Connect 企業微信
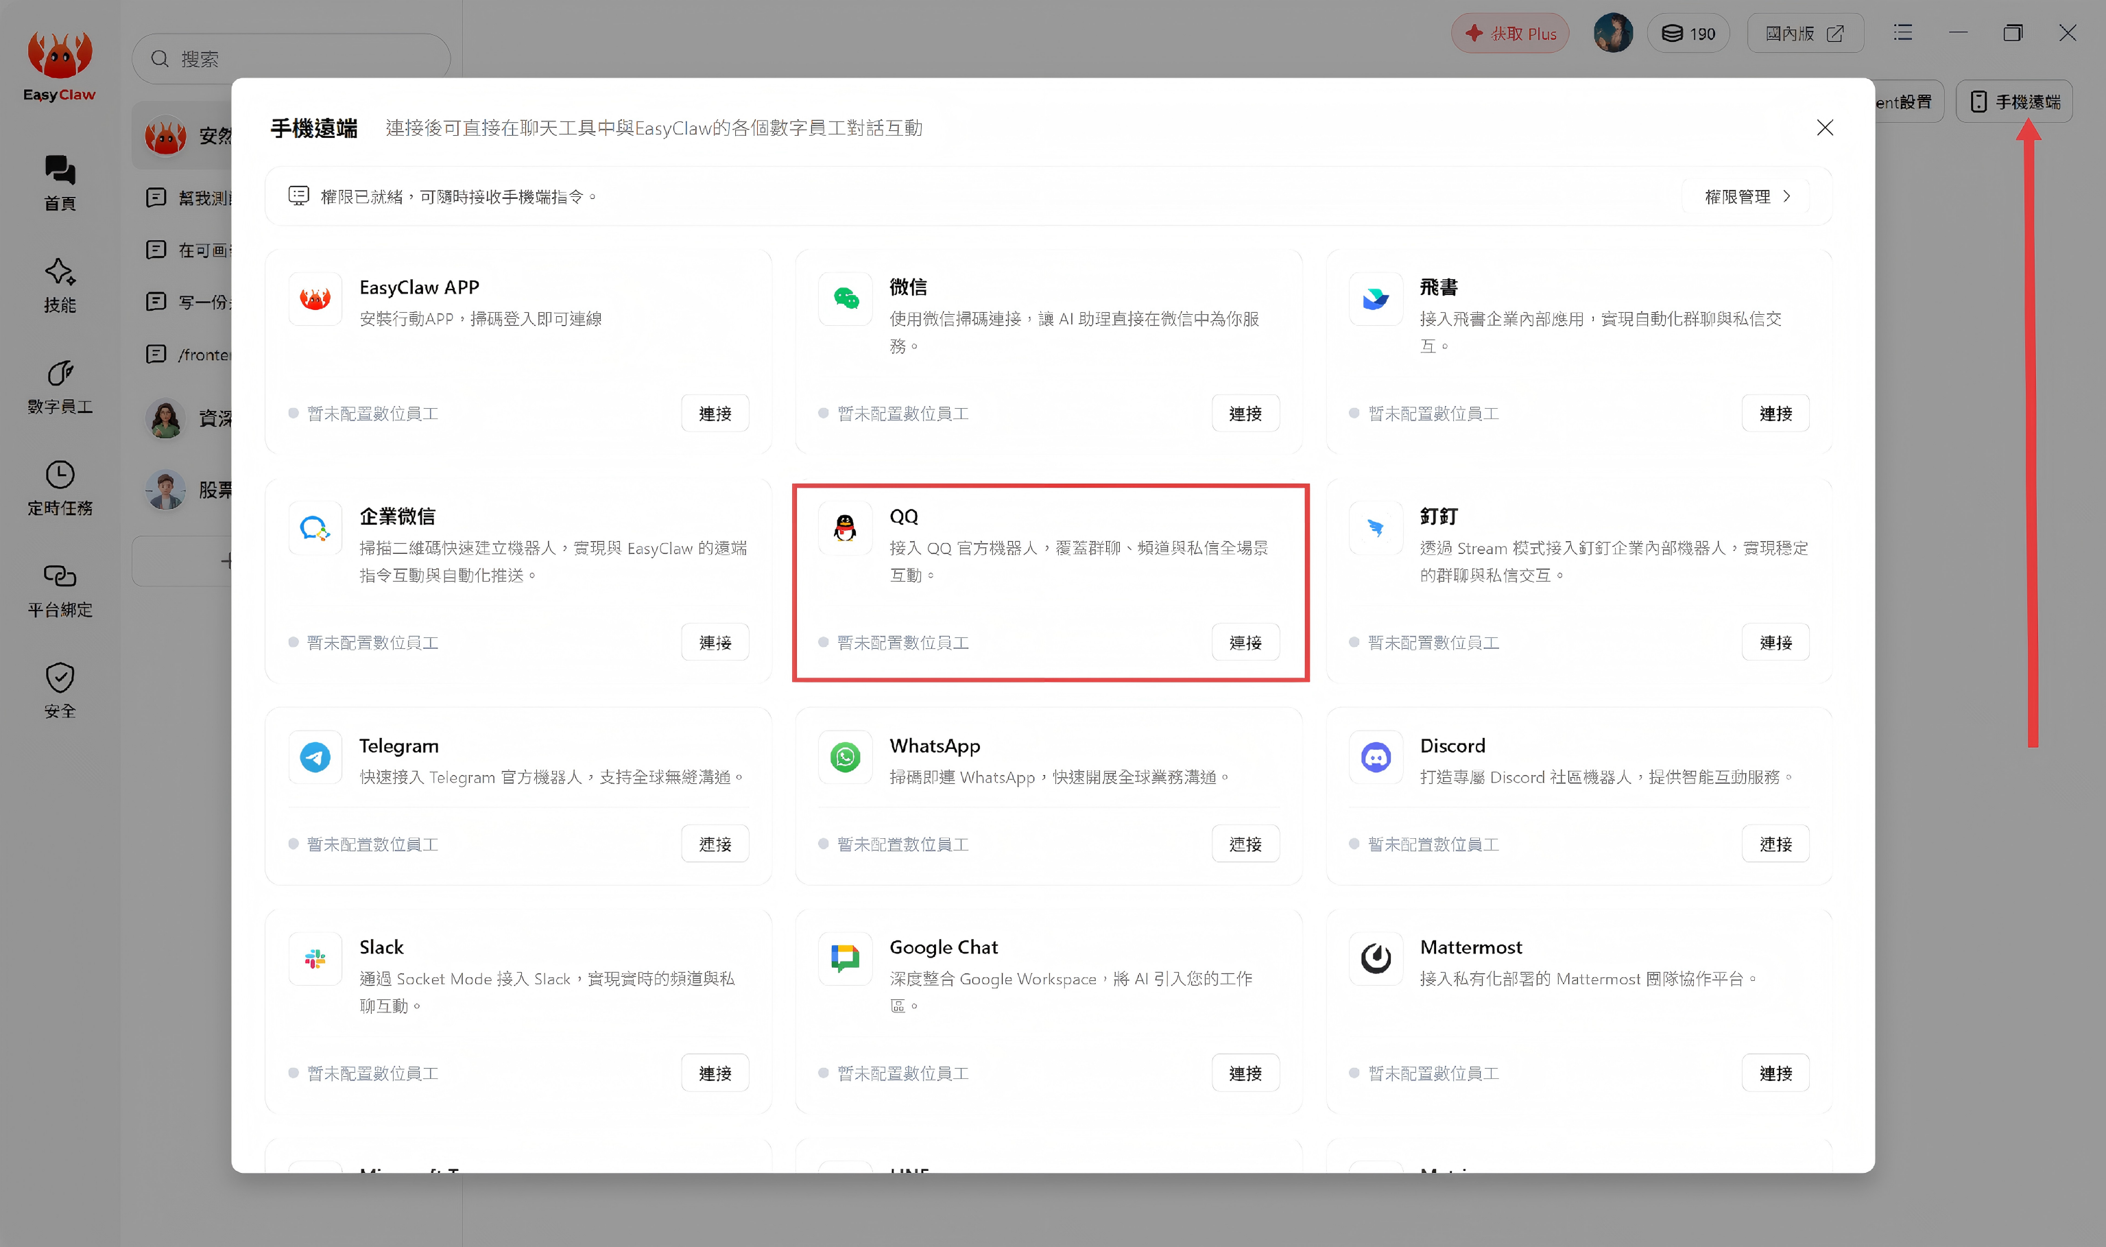This screenshot has width=2106, height=1247. click(x=715, y=643)
